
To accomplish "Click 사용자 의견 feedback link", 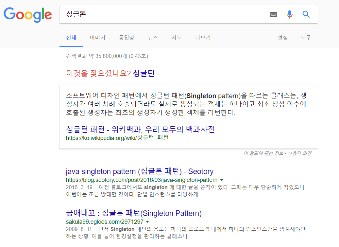I will click(x=300, y=153).
